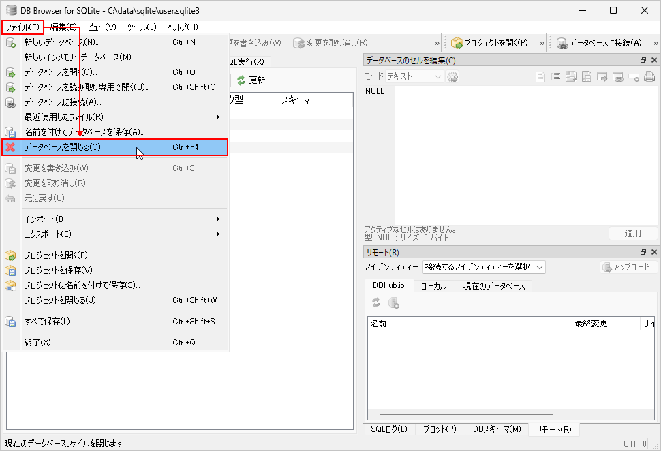Image resolution: width=661 pixels, height=451 pixels.
Task: Click 変更を取り消し(R) toolbar button
Action: [330, 43]
